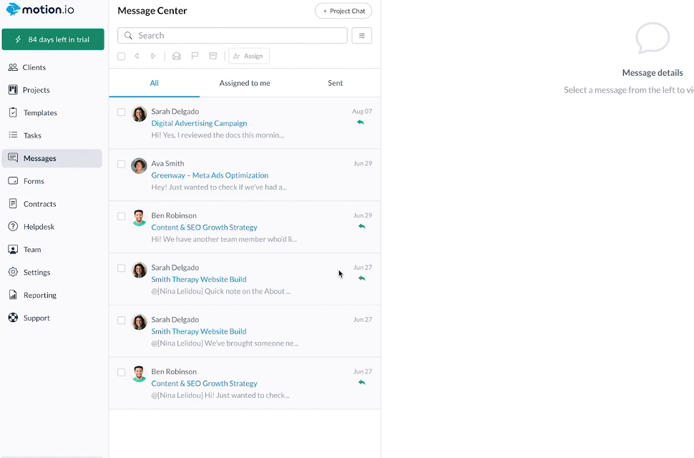
Task: Go to previous page arrow
Action: click(137, 57)
